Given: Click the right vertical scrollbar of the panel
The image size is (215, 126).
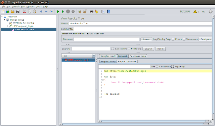Looking at the screenshot, I should point(213,66).
